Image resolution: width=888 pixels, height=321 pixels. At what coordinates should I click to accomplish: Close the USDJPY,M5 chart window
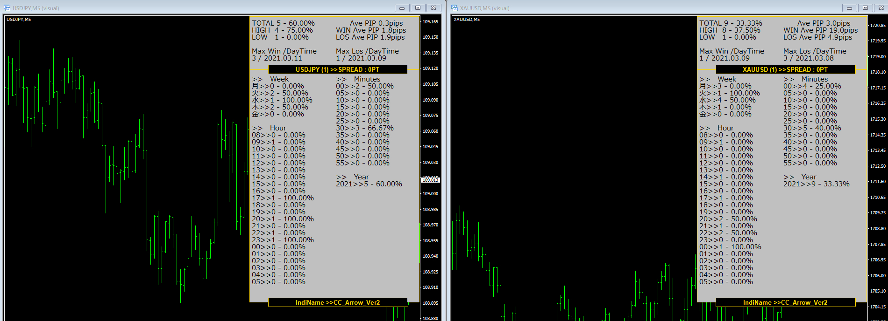[433, 8]
